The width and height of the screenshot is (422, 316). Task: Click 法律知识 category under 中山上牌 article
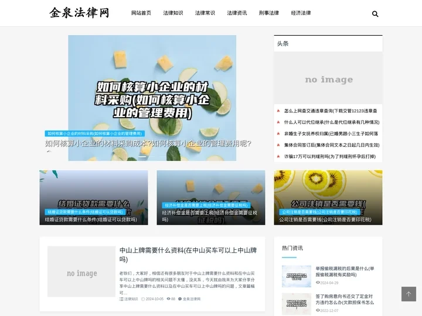click(x=131, y=299)
